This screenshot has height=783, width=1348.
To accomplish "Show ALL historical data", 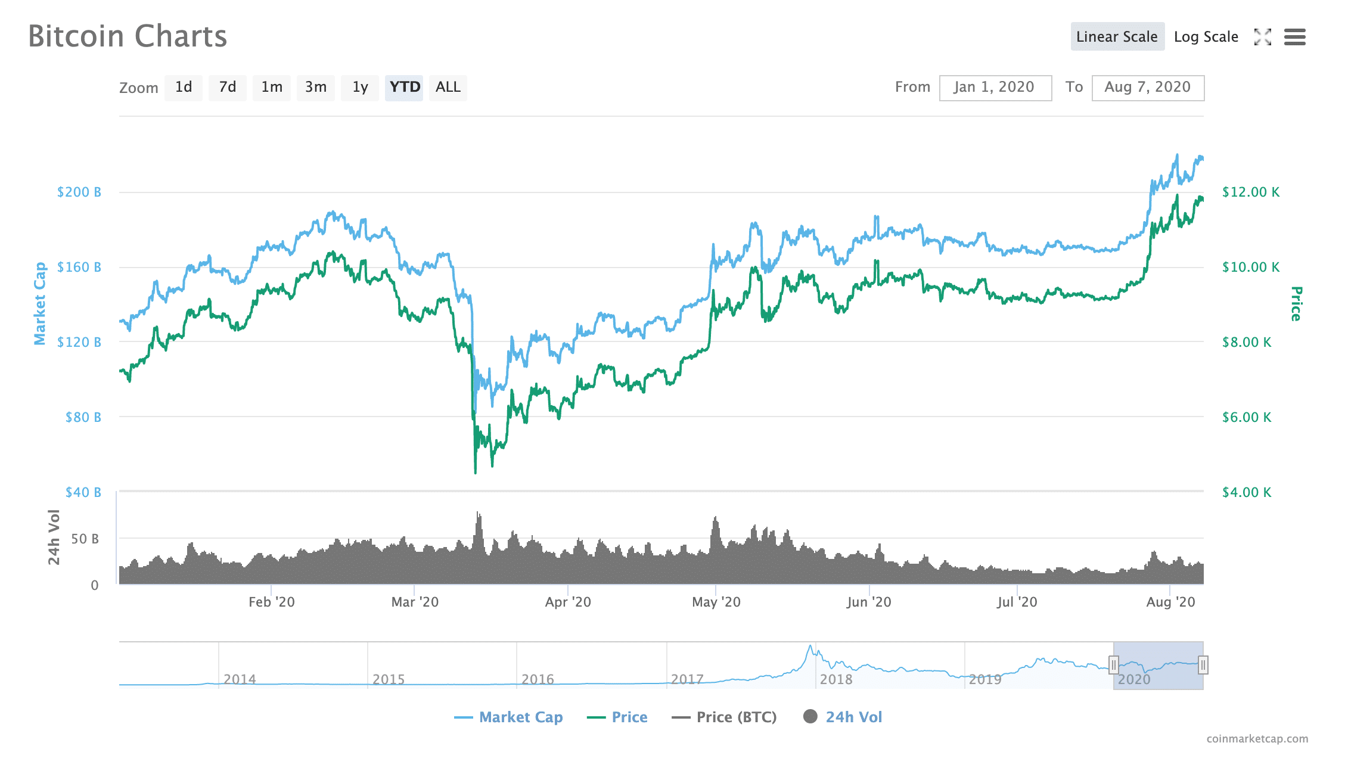I will coord(448,88).
